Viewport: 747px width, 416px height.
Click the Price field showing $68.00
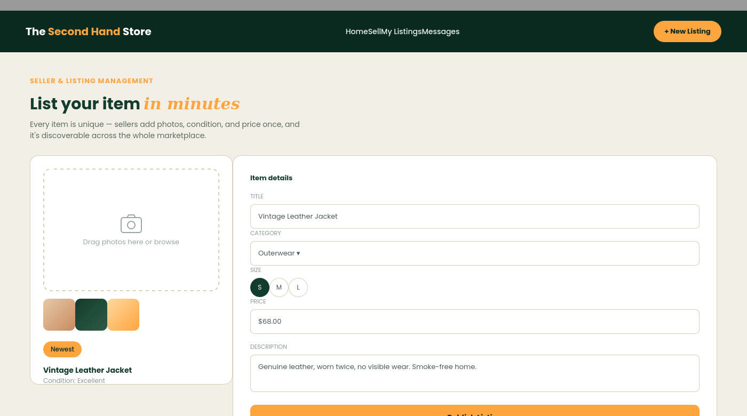pyautogui.click(x=475, y=322)
